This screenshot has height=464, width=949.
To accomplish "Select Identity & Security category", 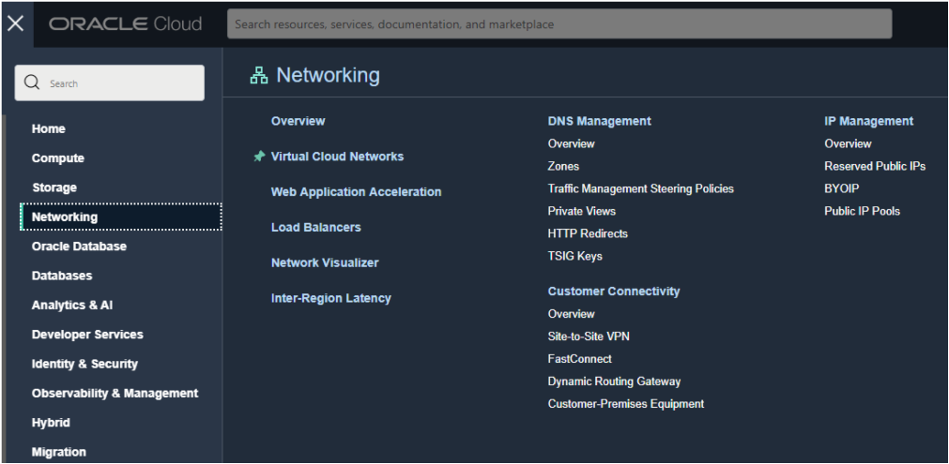I will tap(84, 364).
